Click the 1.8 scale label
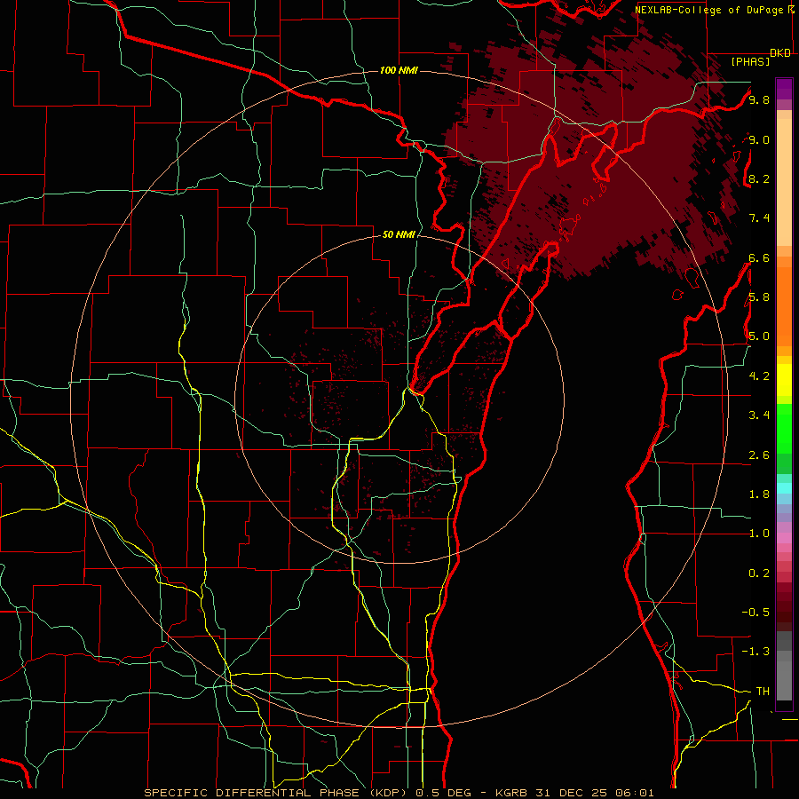 [x=759, y=494]
